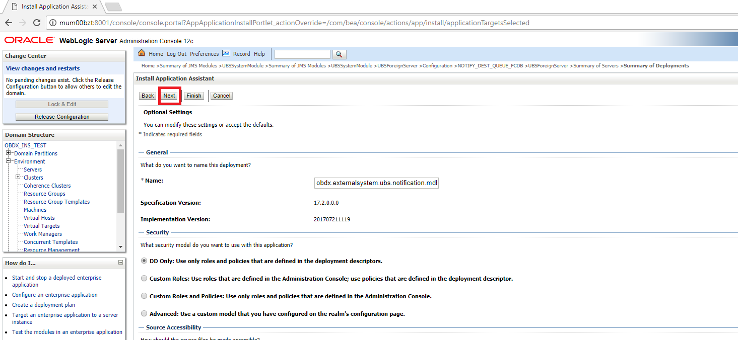Open Machines tree item

point(35,210)
